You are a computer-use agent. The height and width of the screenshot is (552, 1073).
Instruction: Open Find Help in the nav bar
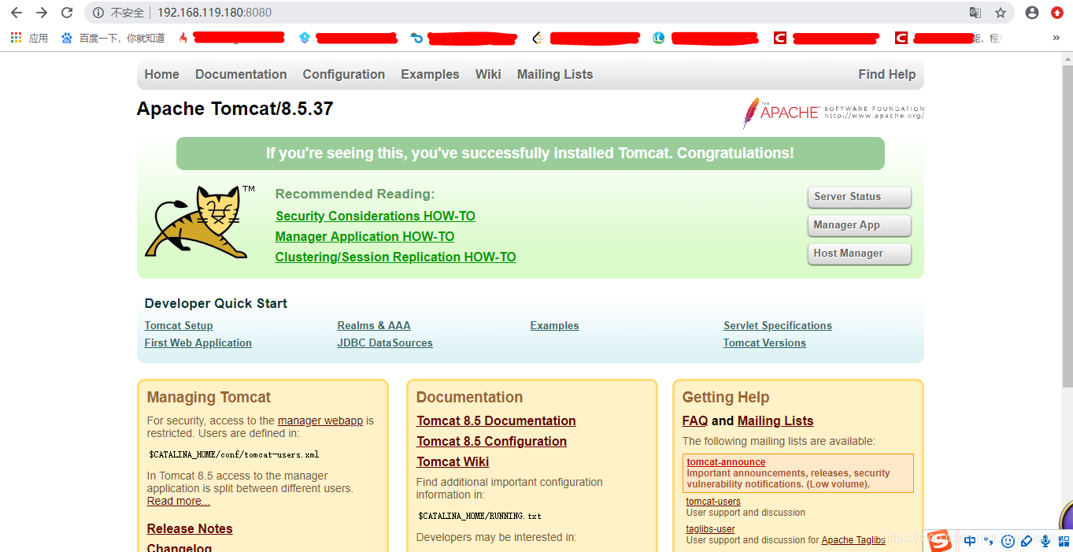point(887,74)
